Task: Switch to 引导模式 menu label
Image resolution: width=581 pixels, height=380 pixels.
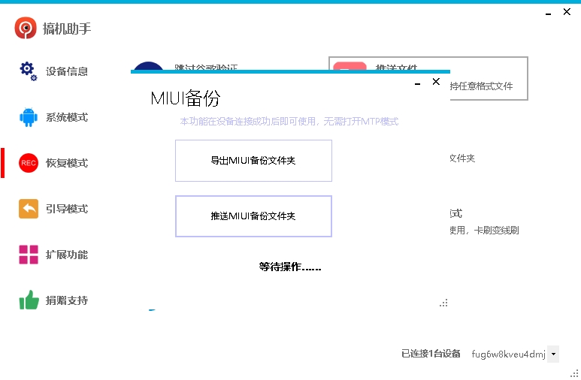Action: [67, 209]
